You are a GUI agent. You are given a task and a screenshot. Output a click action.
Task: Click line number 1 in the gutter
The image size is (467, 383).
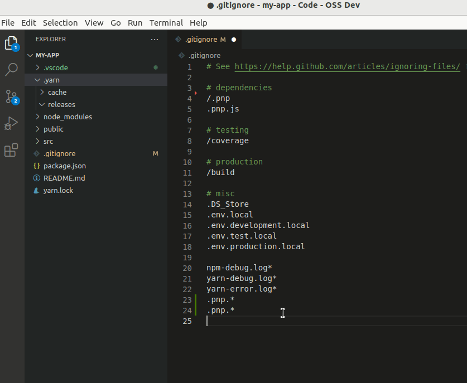[x=189, y=67]
